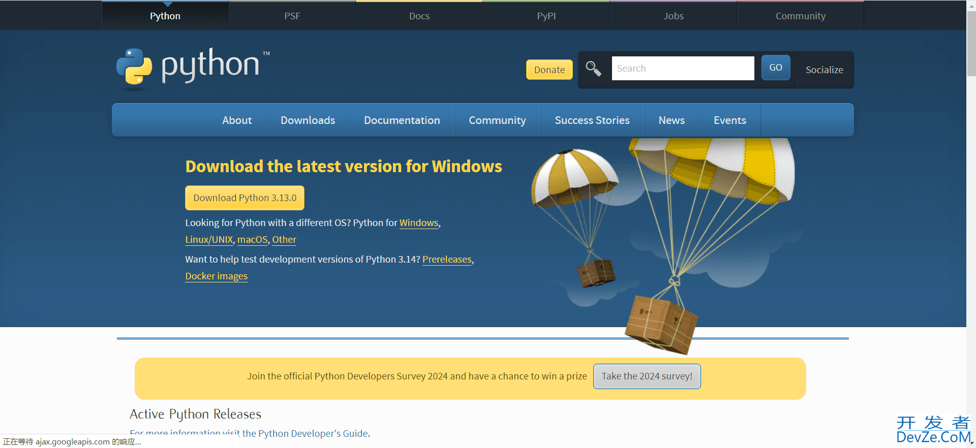Open Community in main navigation bar
Viewport: 976px width, 448px height.
tap(497, 120)
